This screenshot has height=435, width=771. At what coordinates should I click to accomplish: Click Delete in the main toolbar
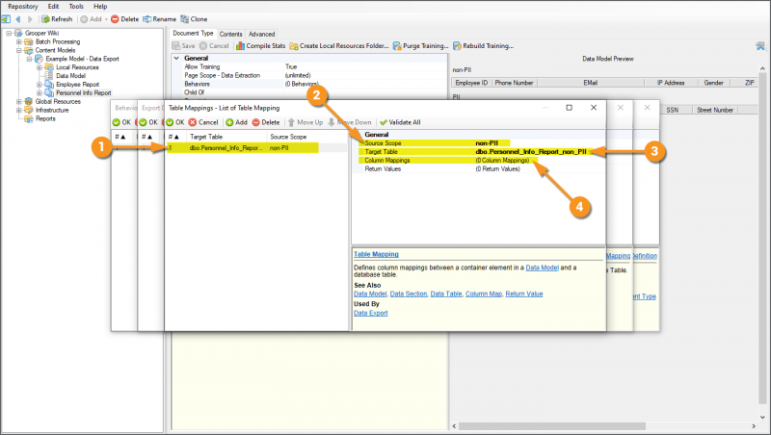coord(125,19)
